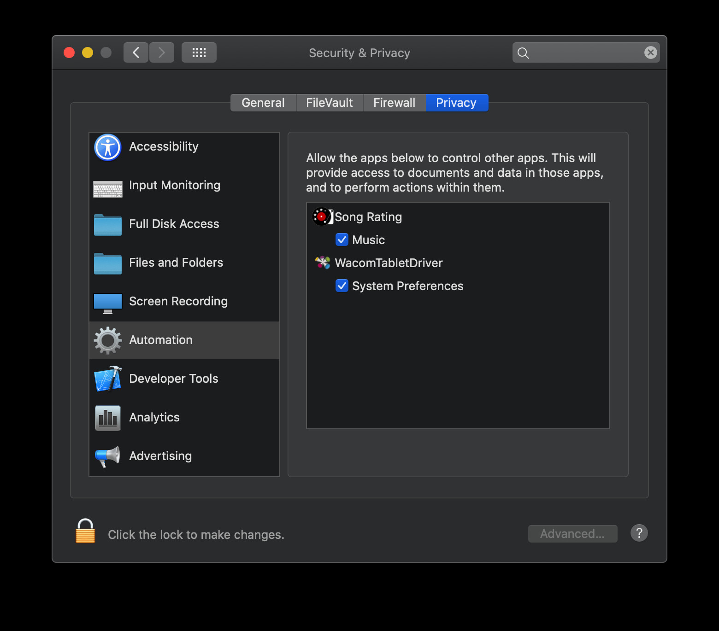Image resolution: width=719 pixels, height=631 pixels.
Task: Open help with the question mark button
Action: (639, 533)
